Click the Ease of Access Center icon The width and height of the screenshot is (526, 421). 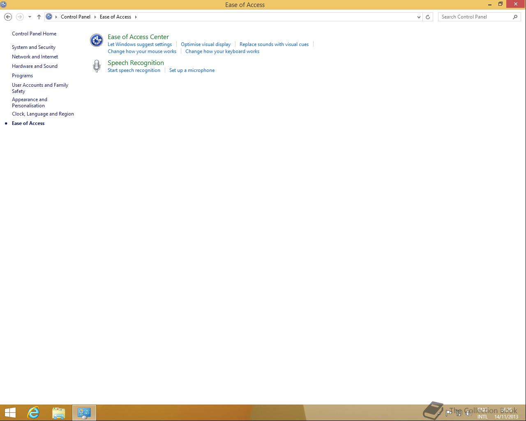coord(97,40)
